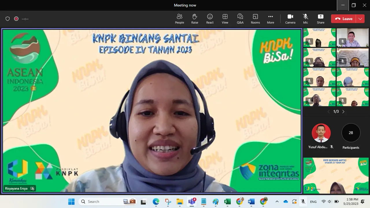Click the icon beside Risyayana Ersya's name
Viewport: 370px width, 208px height.
click(32, 189)
